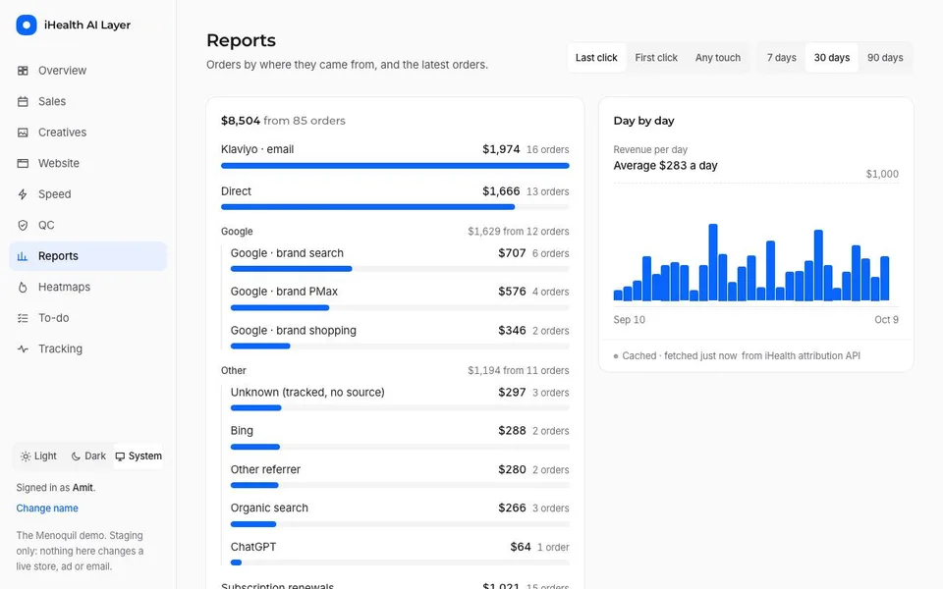This screenshot has height=589, width=943.
Task: Click the QC shield check icon
Action: coord(23,226)
